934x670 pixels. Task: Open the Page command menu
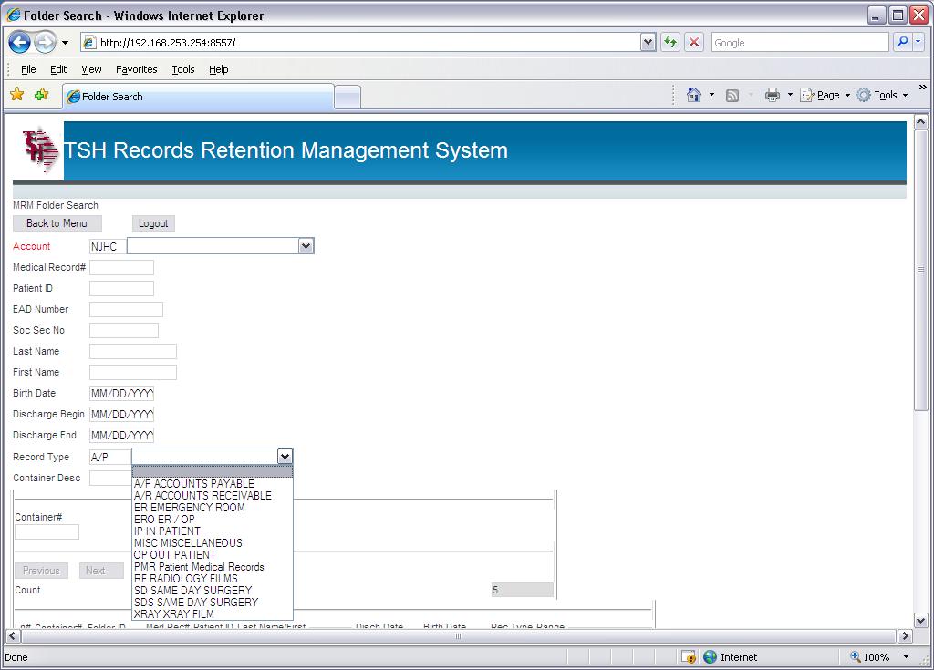click(825, 95)
